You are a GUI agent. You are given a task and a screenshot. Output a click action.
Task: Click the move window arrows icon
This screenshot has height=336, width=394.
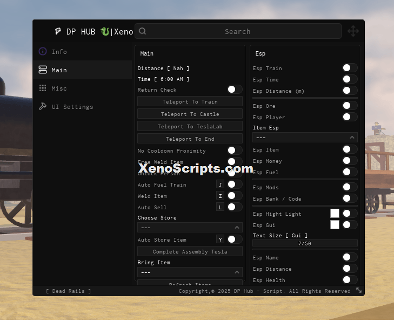click(x=353, y=31)
